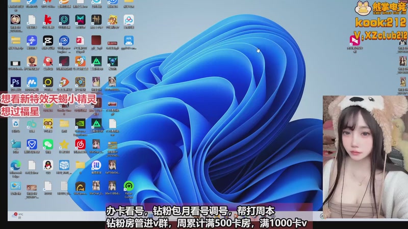Viewport: 408px width, 229px height.
Task: Select the APK android file icon
Action: tap(129, 41)
